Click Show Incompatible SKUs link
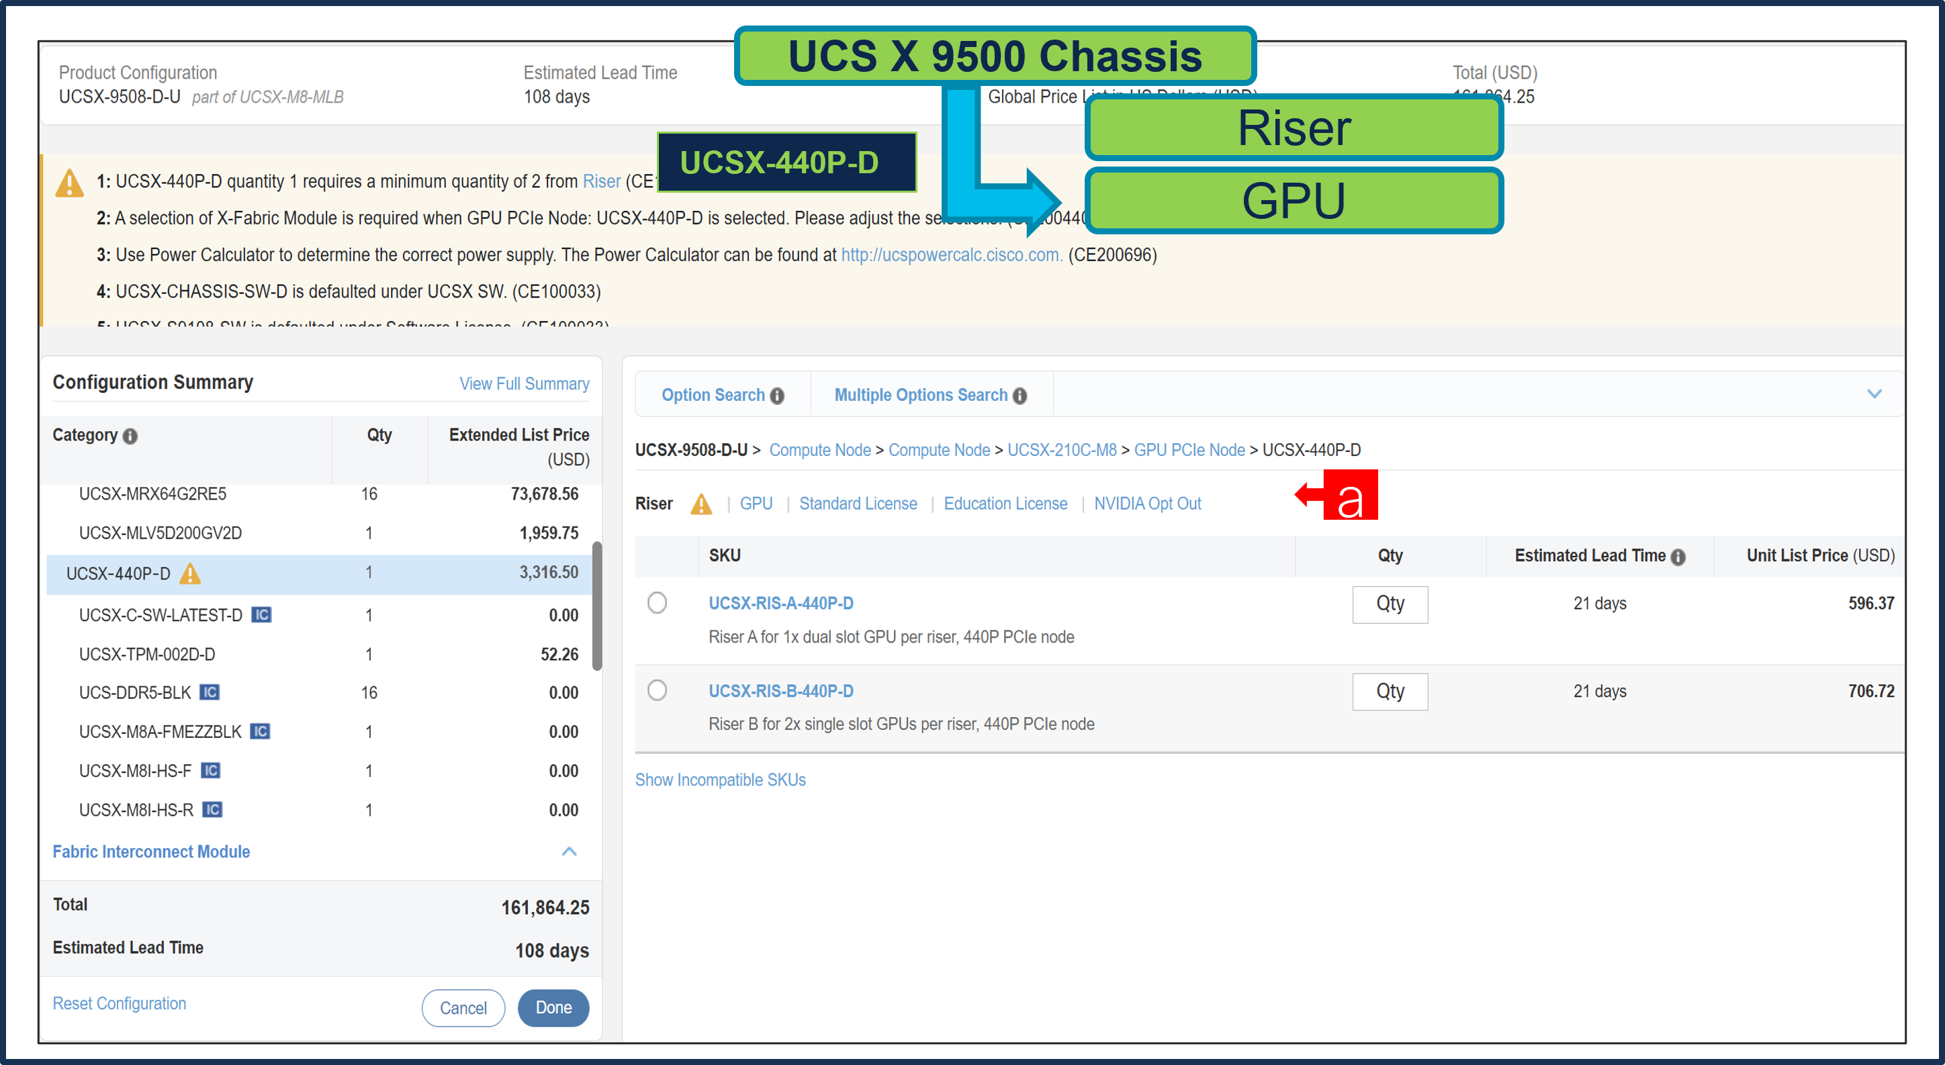The image size is (1945, 1065). pos(721,780)
